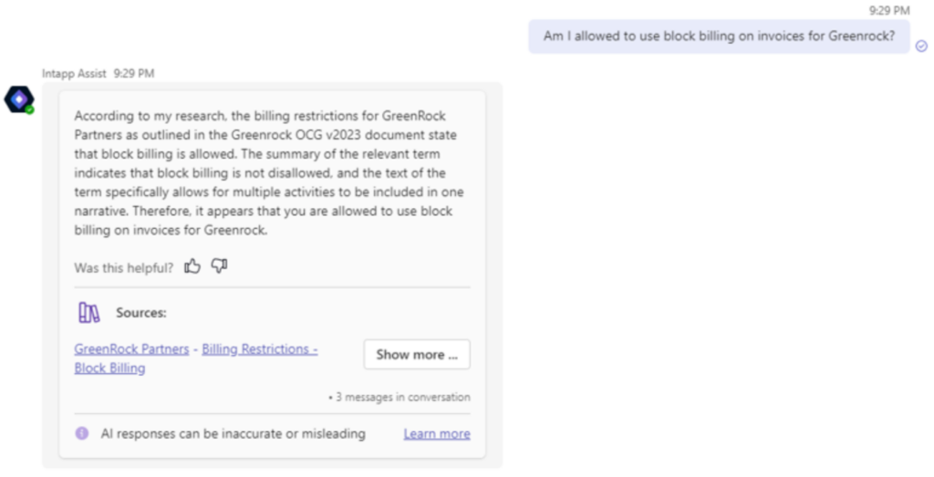This screenshot has height=477, width=934.
Task: Click the "Was this helpful?" prompt text
Action: coord(123,267)
